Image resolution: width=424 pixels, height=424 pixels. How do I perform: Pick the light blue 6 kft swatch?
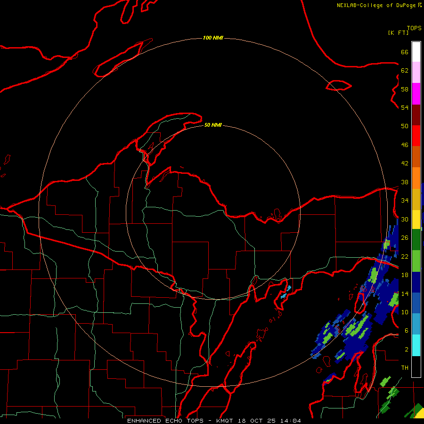[416, 324]
